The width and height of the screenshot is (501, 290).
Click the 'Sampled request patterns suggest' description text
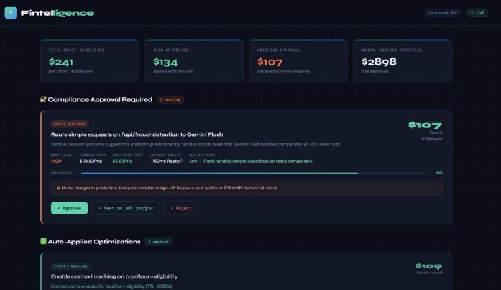[196, 144]
